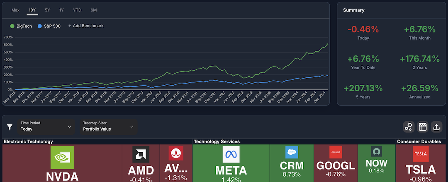Click the 0.18% change under NOW
The height and width of the screenshot is (182, 448).
377,170
